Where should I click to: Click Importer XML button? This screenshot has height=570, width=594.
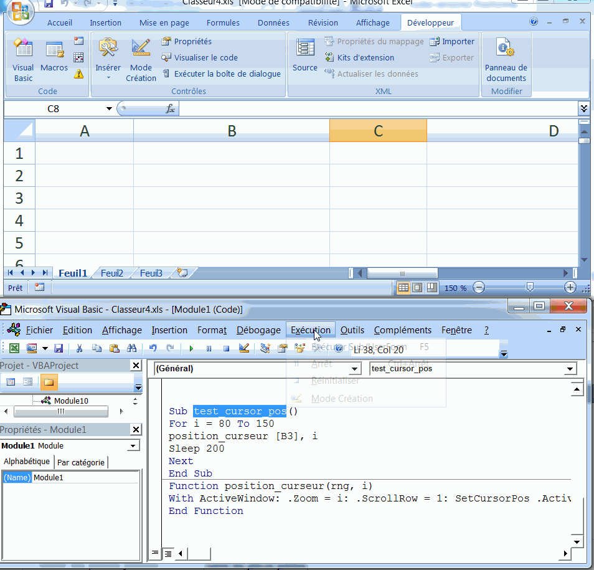coord(452,41)
